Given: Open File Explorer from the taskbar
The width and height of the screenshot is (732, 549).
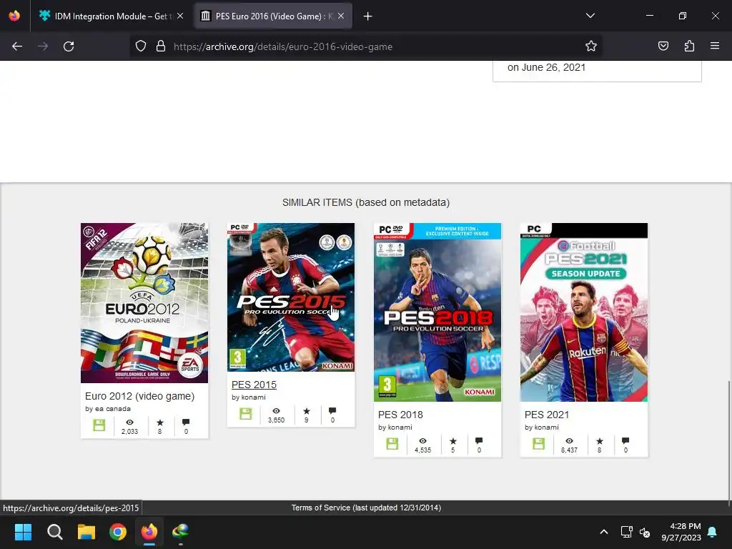Looking at the screenshot, I should point(86,532).
